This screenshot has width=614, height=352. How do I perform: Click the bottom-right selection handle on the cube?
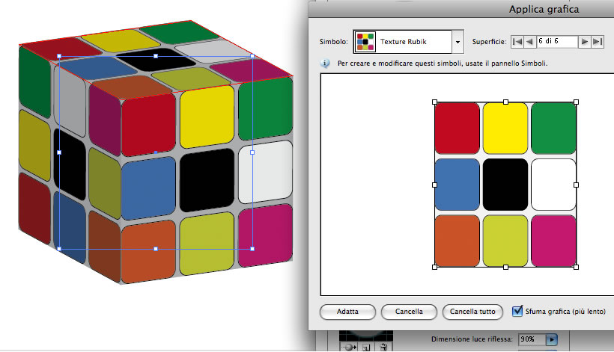[x=252, y=249]
